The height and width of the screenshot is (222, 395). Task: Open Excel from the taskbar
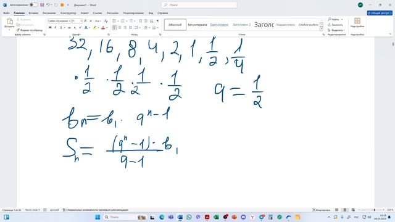point(216,217)
